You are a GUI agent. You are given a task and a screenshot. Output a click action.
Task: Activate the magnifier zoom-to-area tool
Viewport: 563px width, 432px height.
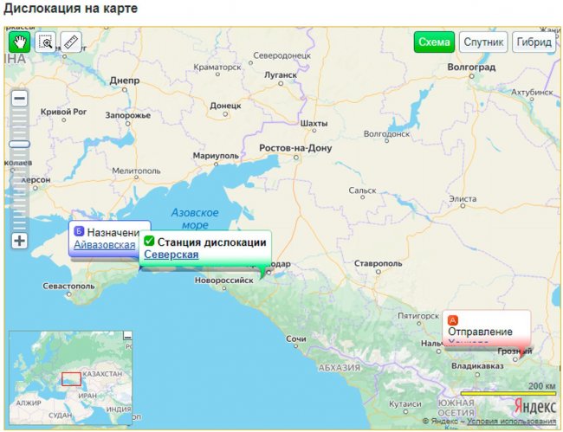tap(45, 42)
